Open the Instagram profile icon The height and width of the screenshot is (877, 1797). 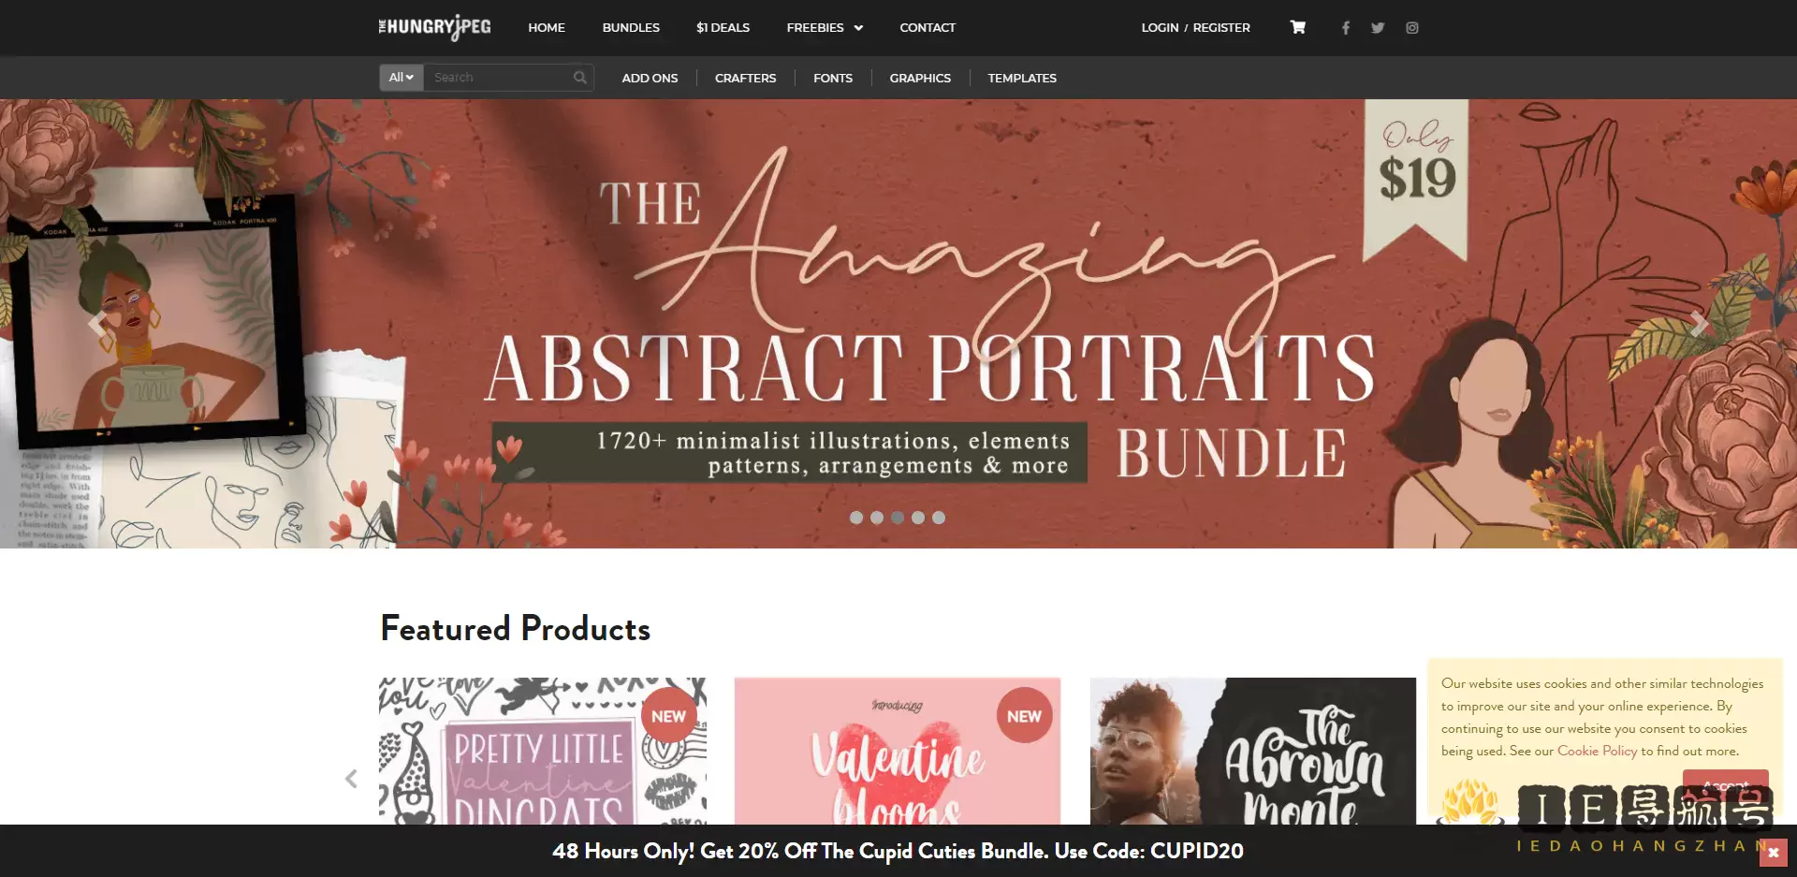click(x=1411, y=28)
